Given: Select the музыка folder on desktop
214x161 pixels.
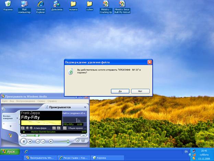Looking at the screenshot, I should click(x=73, y=6).
